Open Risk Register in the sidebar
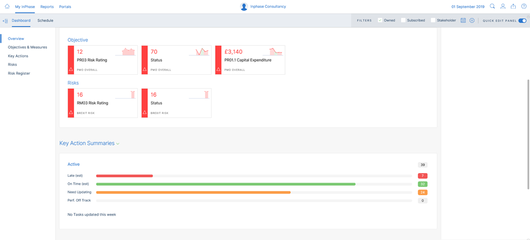The height and width of the screenshot is (240, 530). click(19, 73)
